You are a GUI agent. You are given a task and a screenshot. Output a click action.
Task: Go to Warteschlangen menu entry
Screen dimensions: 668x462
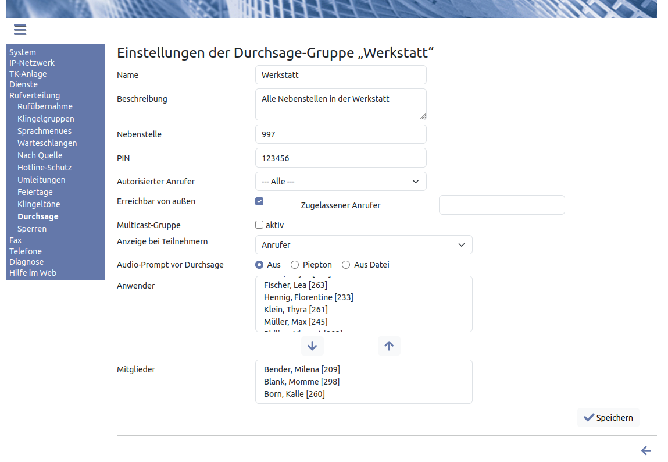pyautogui.click(x=47, y=143)
